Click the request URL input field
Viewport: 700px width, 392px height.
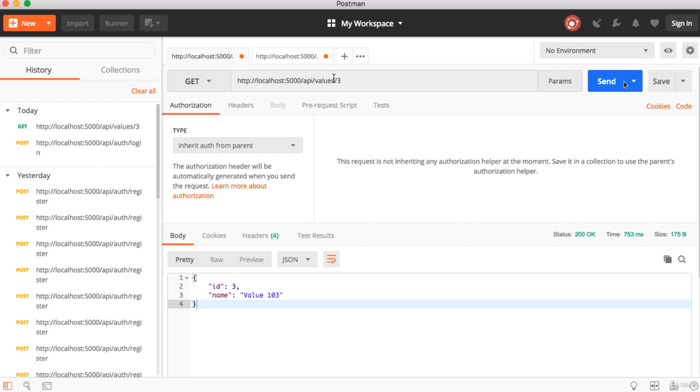point(384,81)
